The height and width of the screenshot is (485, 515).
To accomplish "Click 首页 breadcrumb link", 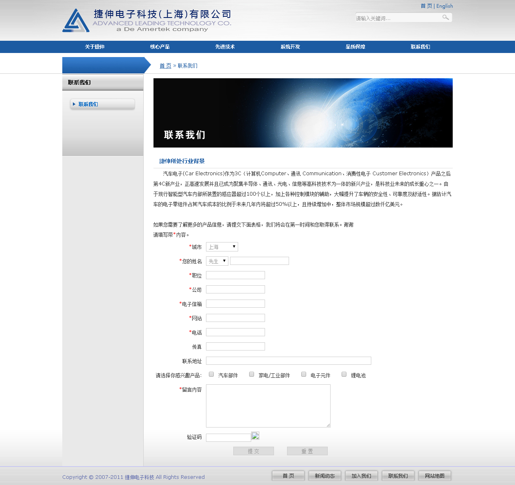I will click(165, 66).
